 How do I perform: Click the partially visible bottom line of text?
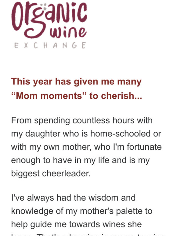88,235
